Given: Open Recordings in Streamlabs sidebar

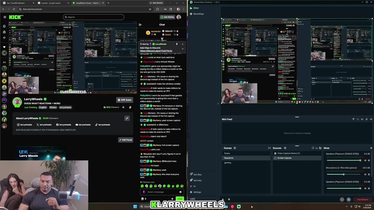Looking at the screenshot, I should click(x=197, y=14).
